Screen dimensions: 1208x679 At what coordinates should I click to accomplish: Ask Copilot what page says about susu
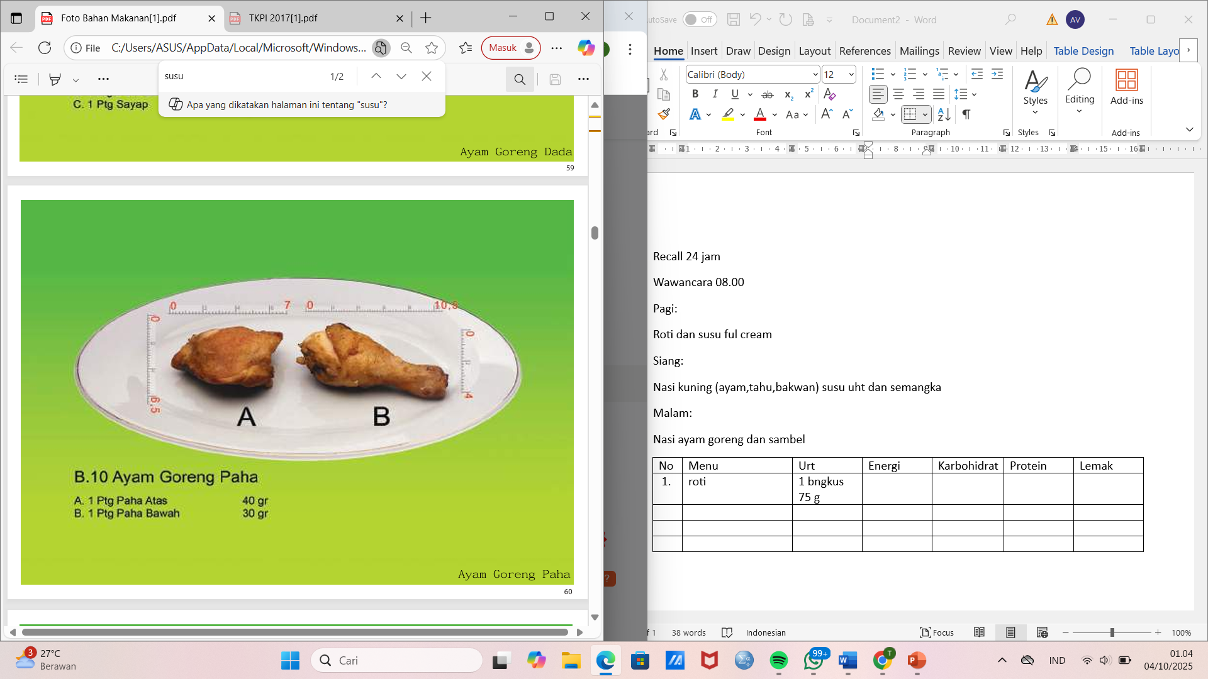click(287, 104)
